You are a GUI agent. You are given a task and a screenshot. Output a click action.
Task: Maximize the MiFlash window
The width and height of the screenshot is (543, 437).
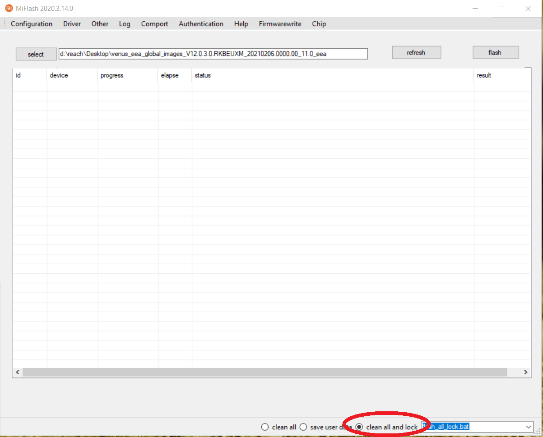pyautogui.click(x=501, y=8)
